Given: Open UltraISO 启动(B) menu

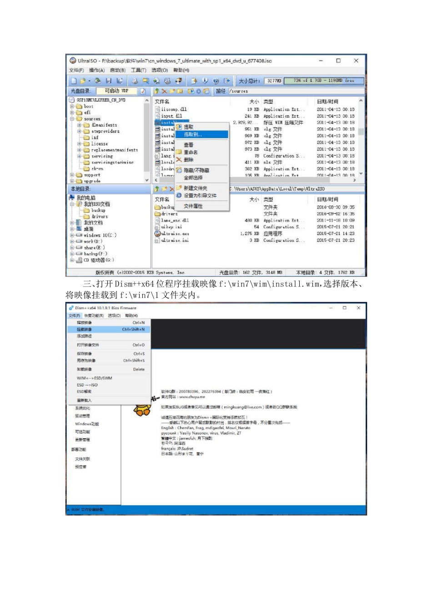Looking at the screenshot, I should (118, 70).
